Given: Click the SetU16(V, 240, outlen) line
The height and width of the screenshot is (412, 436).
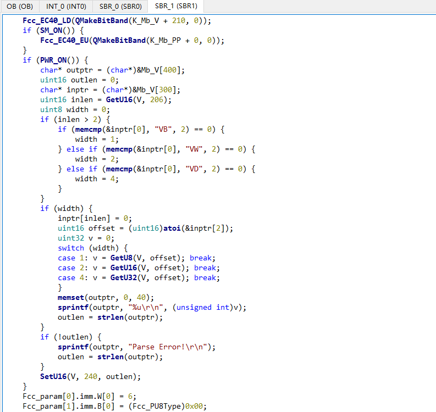Looking at the screenshot, I should coord(90,376).
